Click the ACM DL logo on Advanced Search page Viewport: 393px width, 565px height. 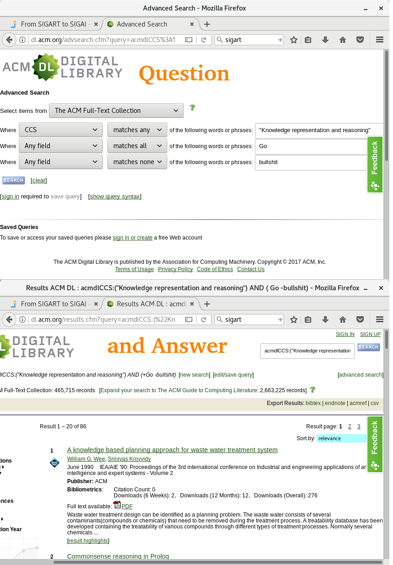[x=62, y=67]
